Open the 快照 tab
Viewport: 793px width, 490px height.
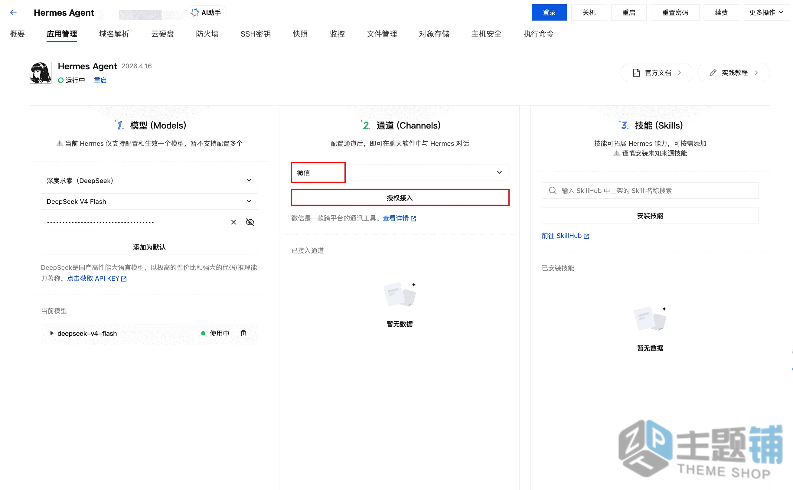click(x=300, y=34)
